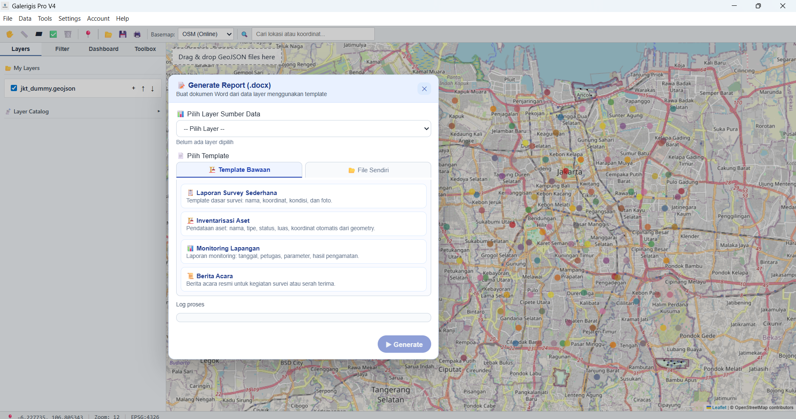This screenshot has width=796, height=419.
Task: Open the Settings menu
Action: point(70,19)
